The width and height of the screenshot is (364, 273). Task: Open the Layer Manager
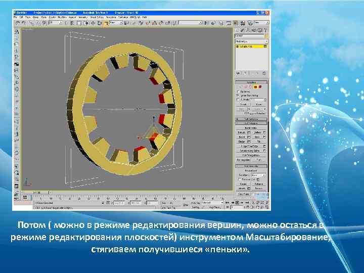click(221, 23)
